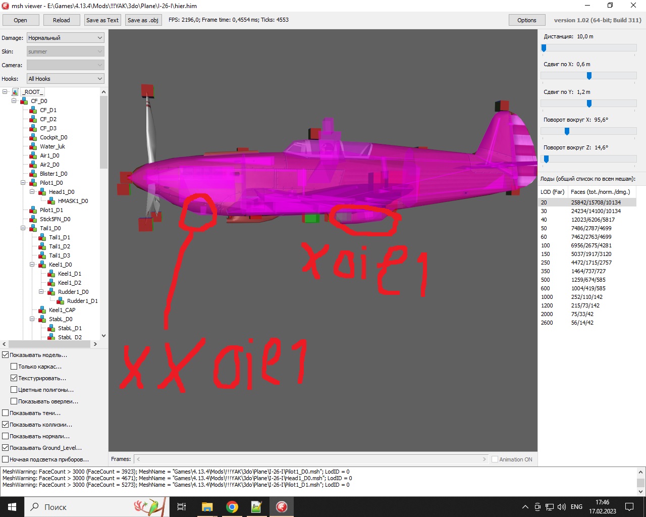Toggle Текстурировать checkbox
Viewport: 646px width, 517px height.
(x=14, y=378)
